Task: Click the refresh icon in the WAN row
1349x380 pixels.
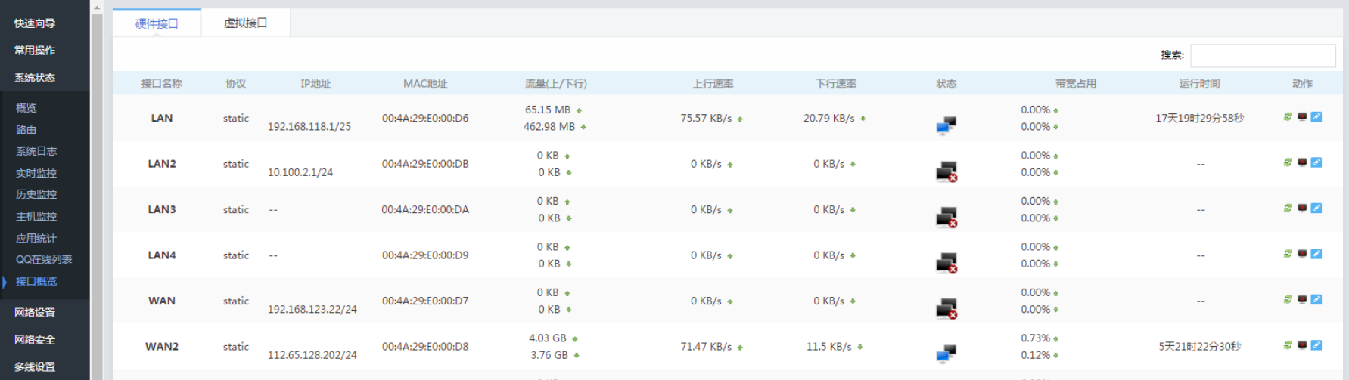Action: 1288,300
